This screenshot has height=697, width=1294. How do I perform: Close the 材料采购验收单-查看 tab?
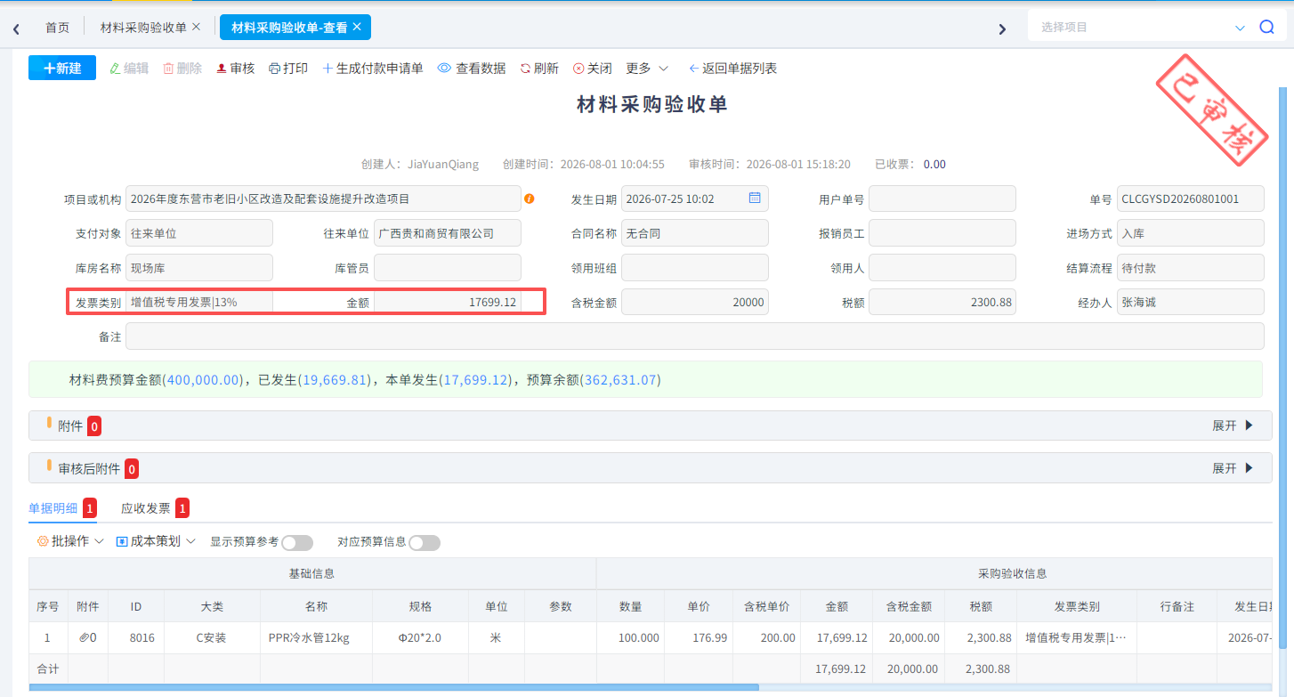tap(357, 28)
